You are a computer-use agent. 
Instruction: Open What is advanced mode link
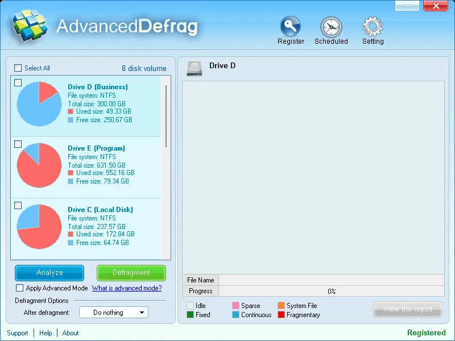click(127, 288)
